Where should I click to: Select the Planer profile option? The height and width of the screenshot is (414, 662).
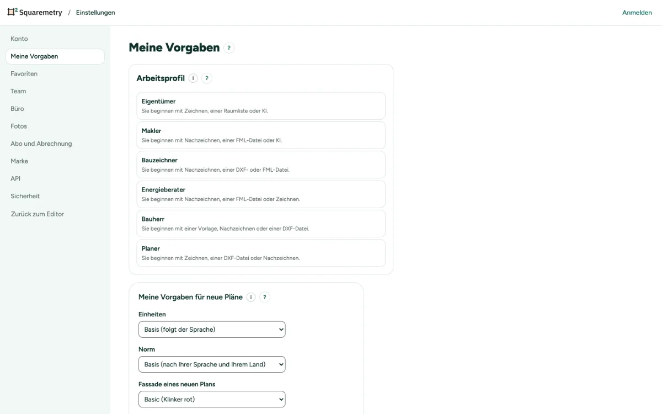click(261, 253)
